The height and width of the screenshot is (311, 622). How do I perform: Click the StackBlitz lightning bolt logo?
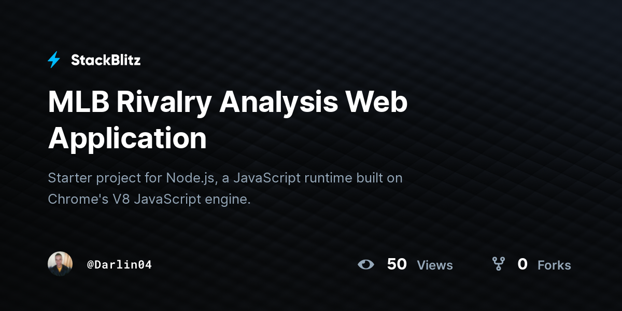point(54,60)
